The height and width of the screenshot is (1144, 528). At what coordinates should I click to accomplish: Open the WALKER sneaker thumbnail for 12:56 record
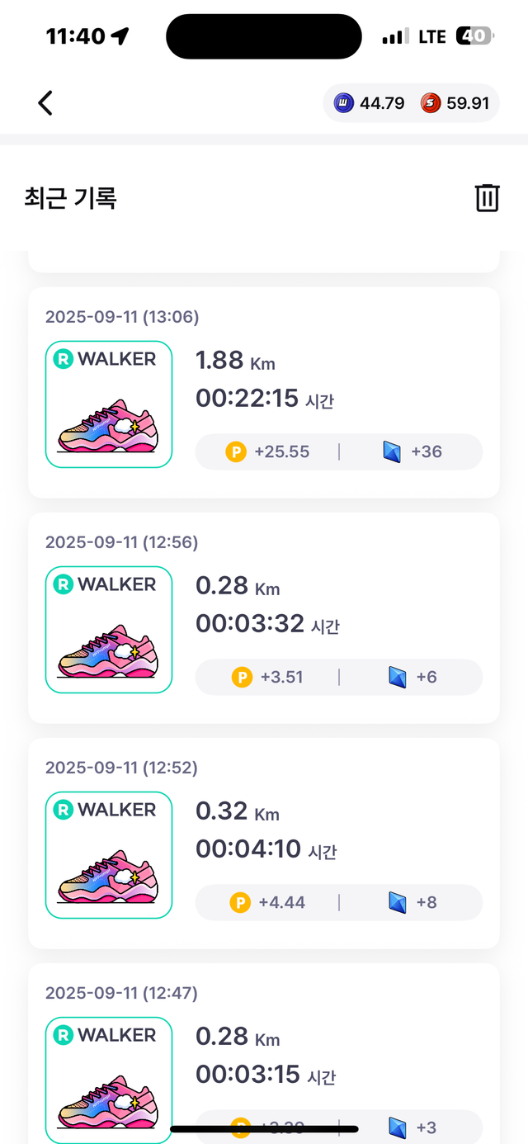pyautogui.click(x=109, y=630)
